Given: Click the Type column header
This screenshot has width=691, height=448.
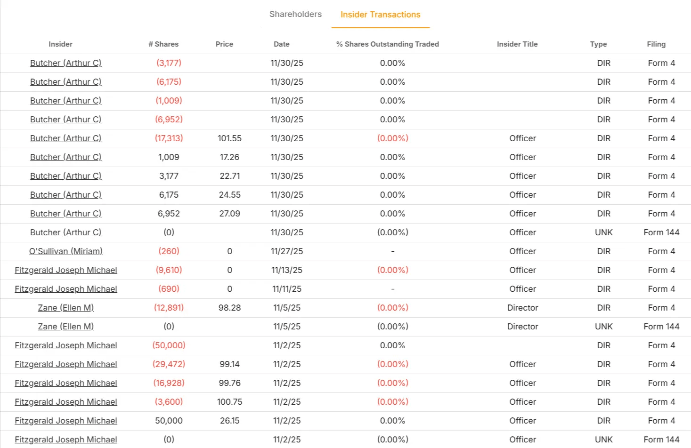Looking at the screenshot, I should coord(598,44).
